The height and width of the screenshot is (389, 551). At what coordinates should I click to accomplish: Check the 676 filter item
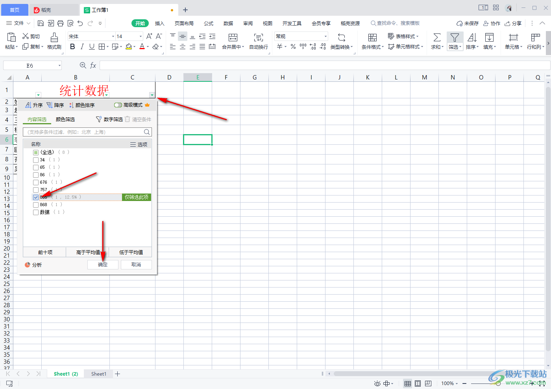[x=36, y=182]
